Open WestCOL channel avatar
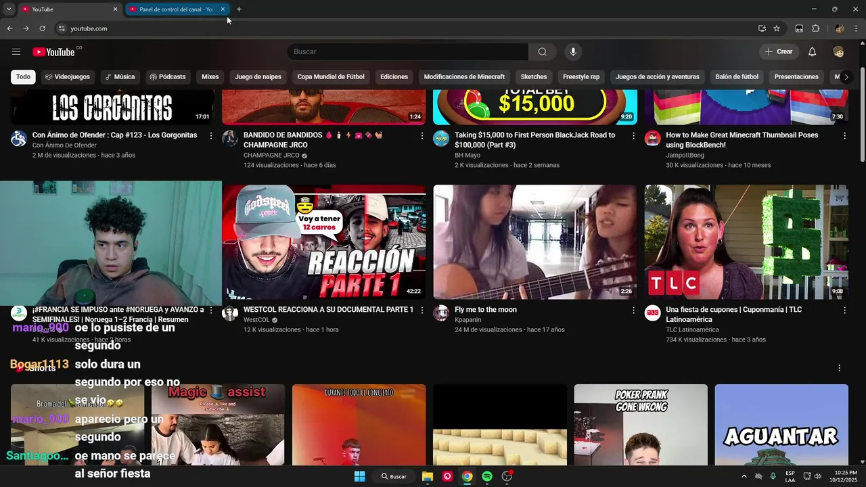This screenshot has width=866, height=487. click(230, 313)
